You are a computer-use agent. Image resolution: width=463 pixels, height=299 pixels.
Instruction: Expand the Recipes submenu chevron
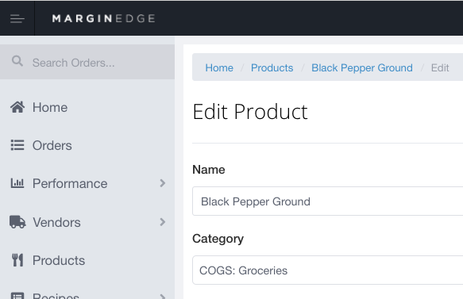pos(162,296)
